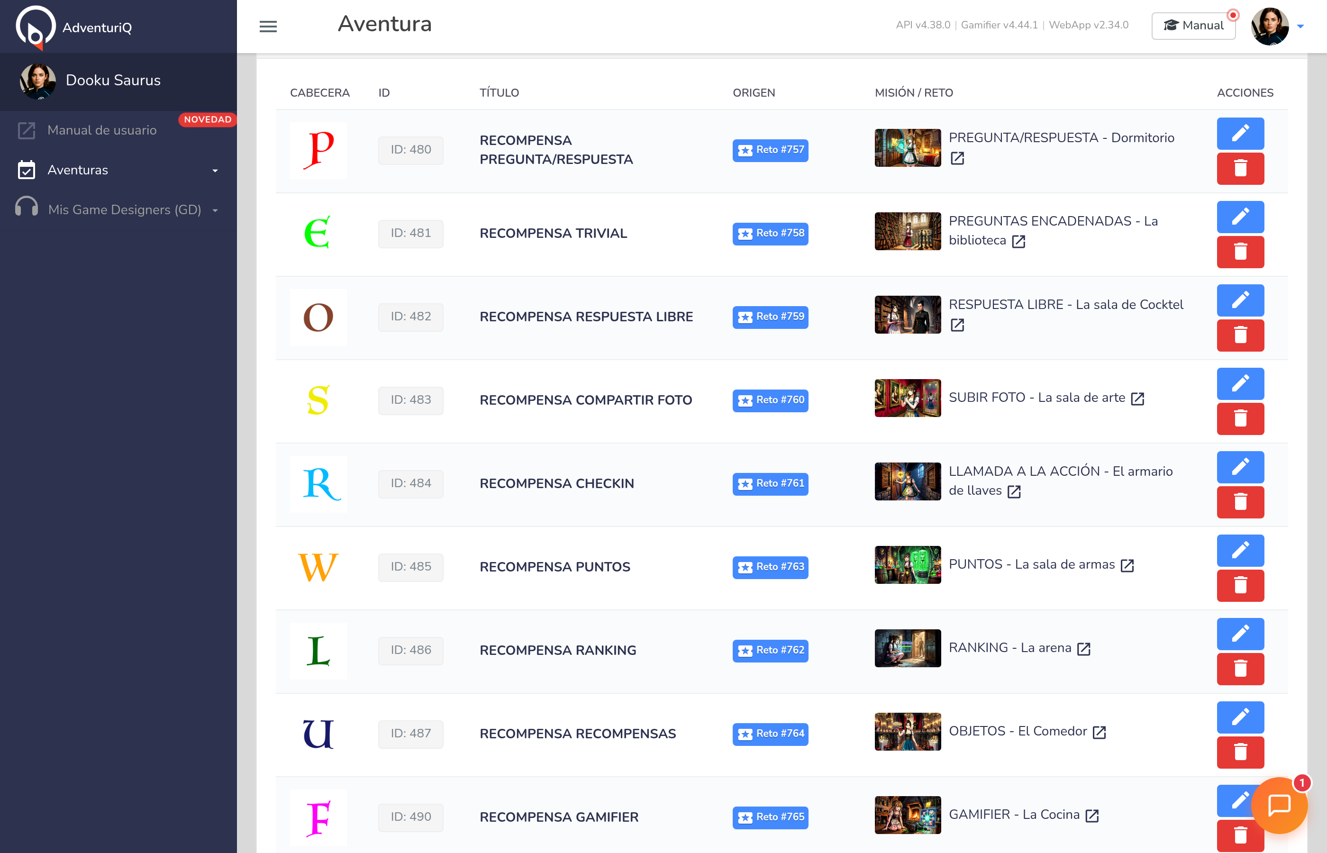The height and width of the screenshot is (853, 1327).
Task: Delete the RECOMPENSA COMPARTIR FOTO row
Action: [1240, 419]
